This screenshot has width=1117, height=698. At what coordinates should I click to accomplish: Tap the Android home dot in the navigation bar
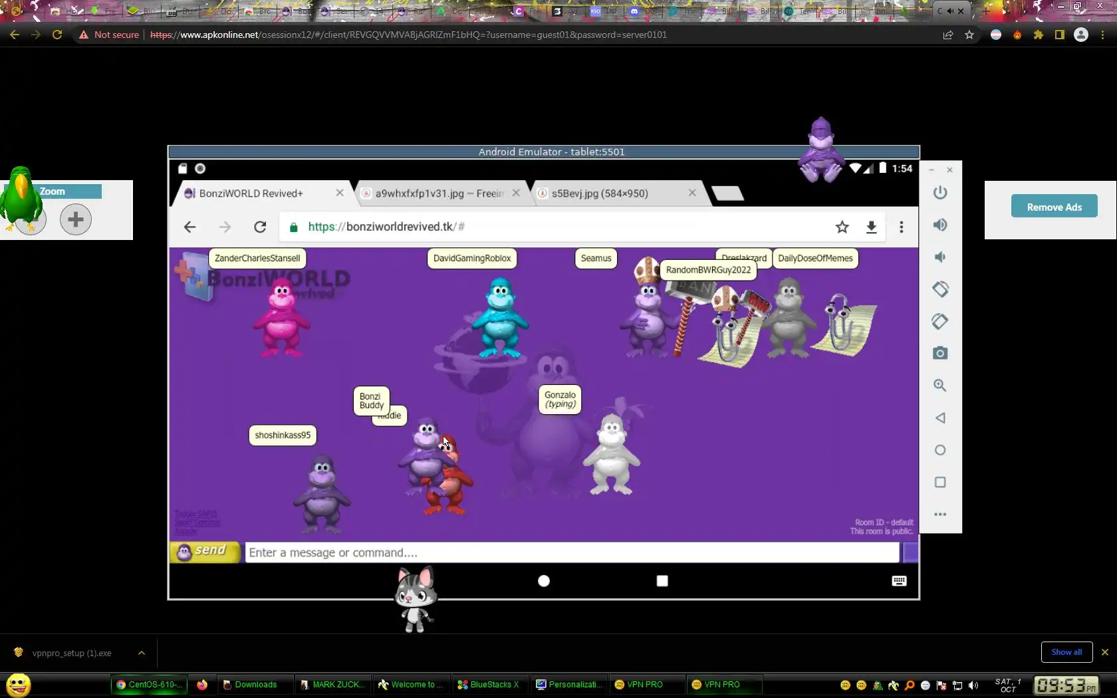(x=544, y=581)
